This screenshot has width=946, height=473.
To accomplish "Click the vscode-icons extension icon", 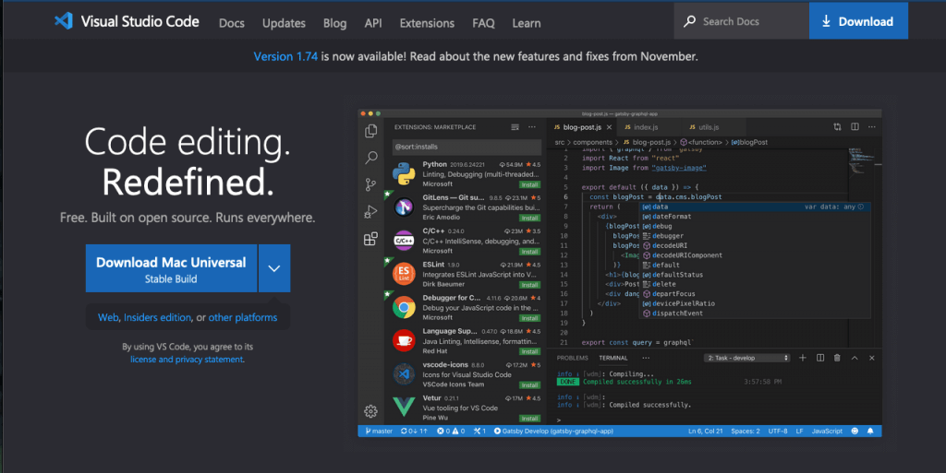I will point(404,374).
